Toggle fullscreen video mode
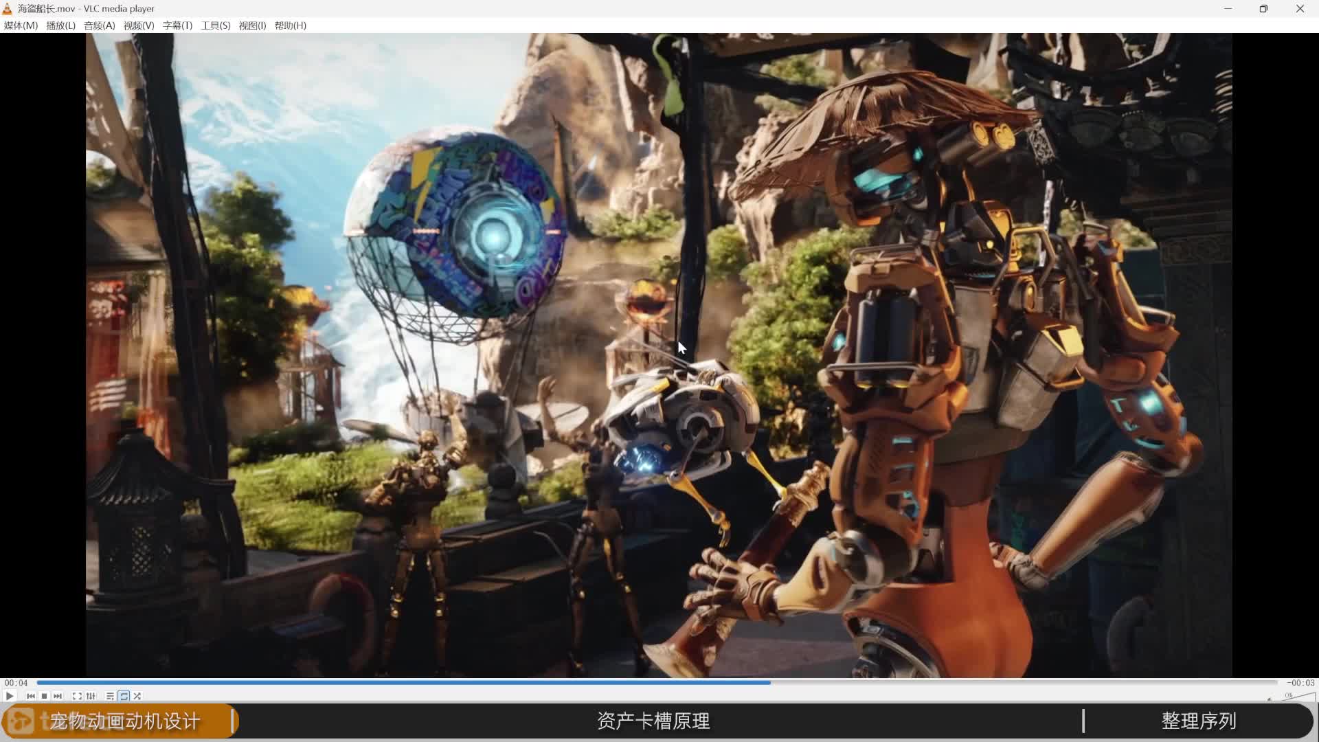This screenshot has height=742, width=1319. pos(77,696)
